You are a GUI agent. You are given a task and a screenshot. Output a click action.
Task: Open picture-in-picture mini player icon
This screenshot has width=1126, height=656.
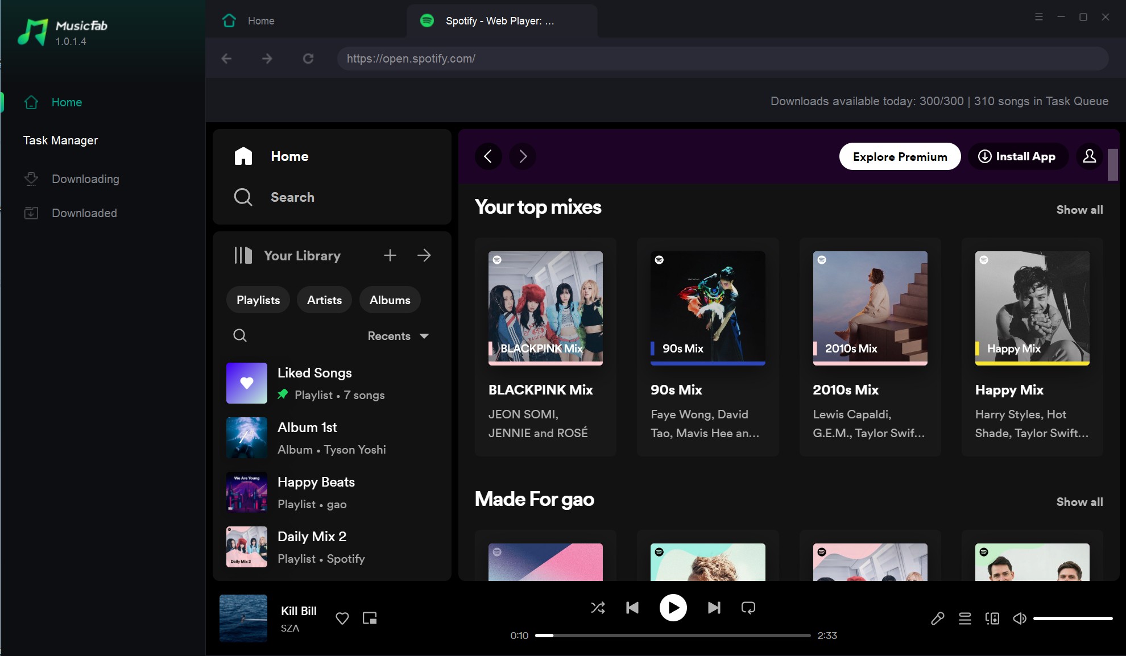click(x=370, y=618)
